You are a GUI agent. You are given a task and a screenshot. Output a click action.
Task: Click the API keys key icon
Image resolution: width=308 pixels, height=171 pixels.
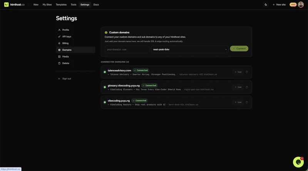pos(59,37)
